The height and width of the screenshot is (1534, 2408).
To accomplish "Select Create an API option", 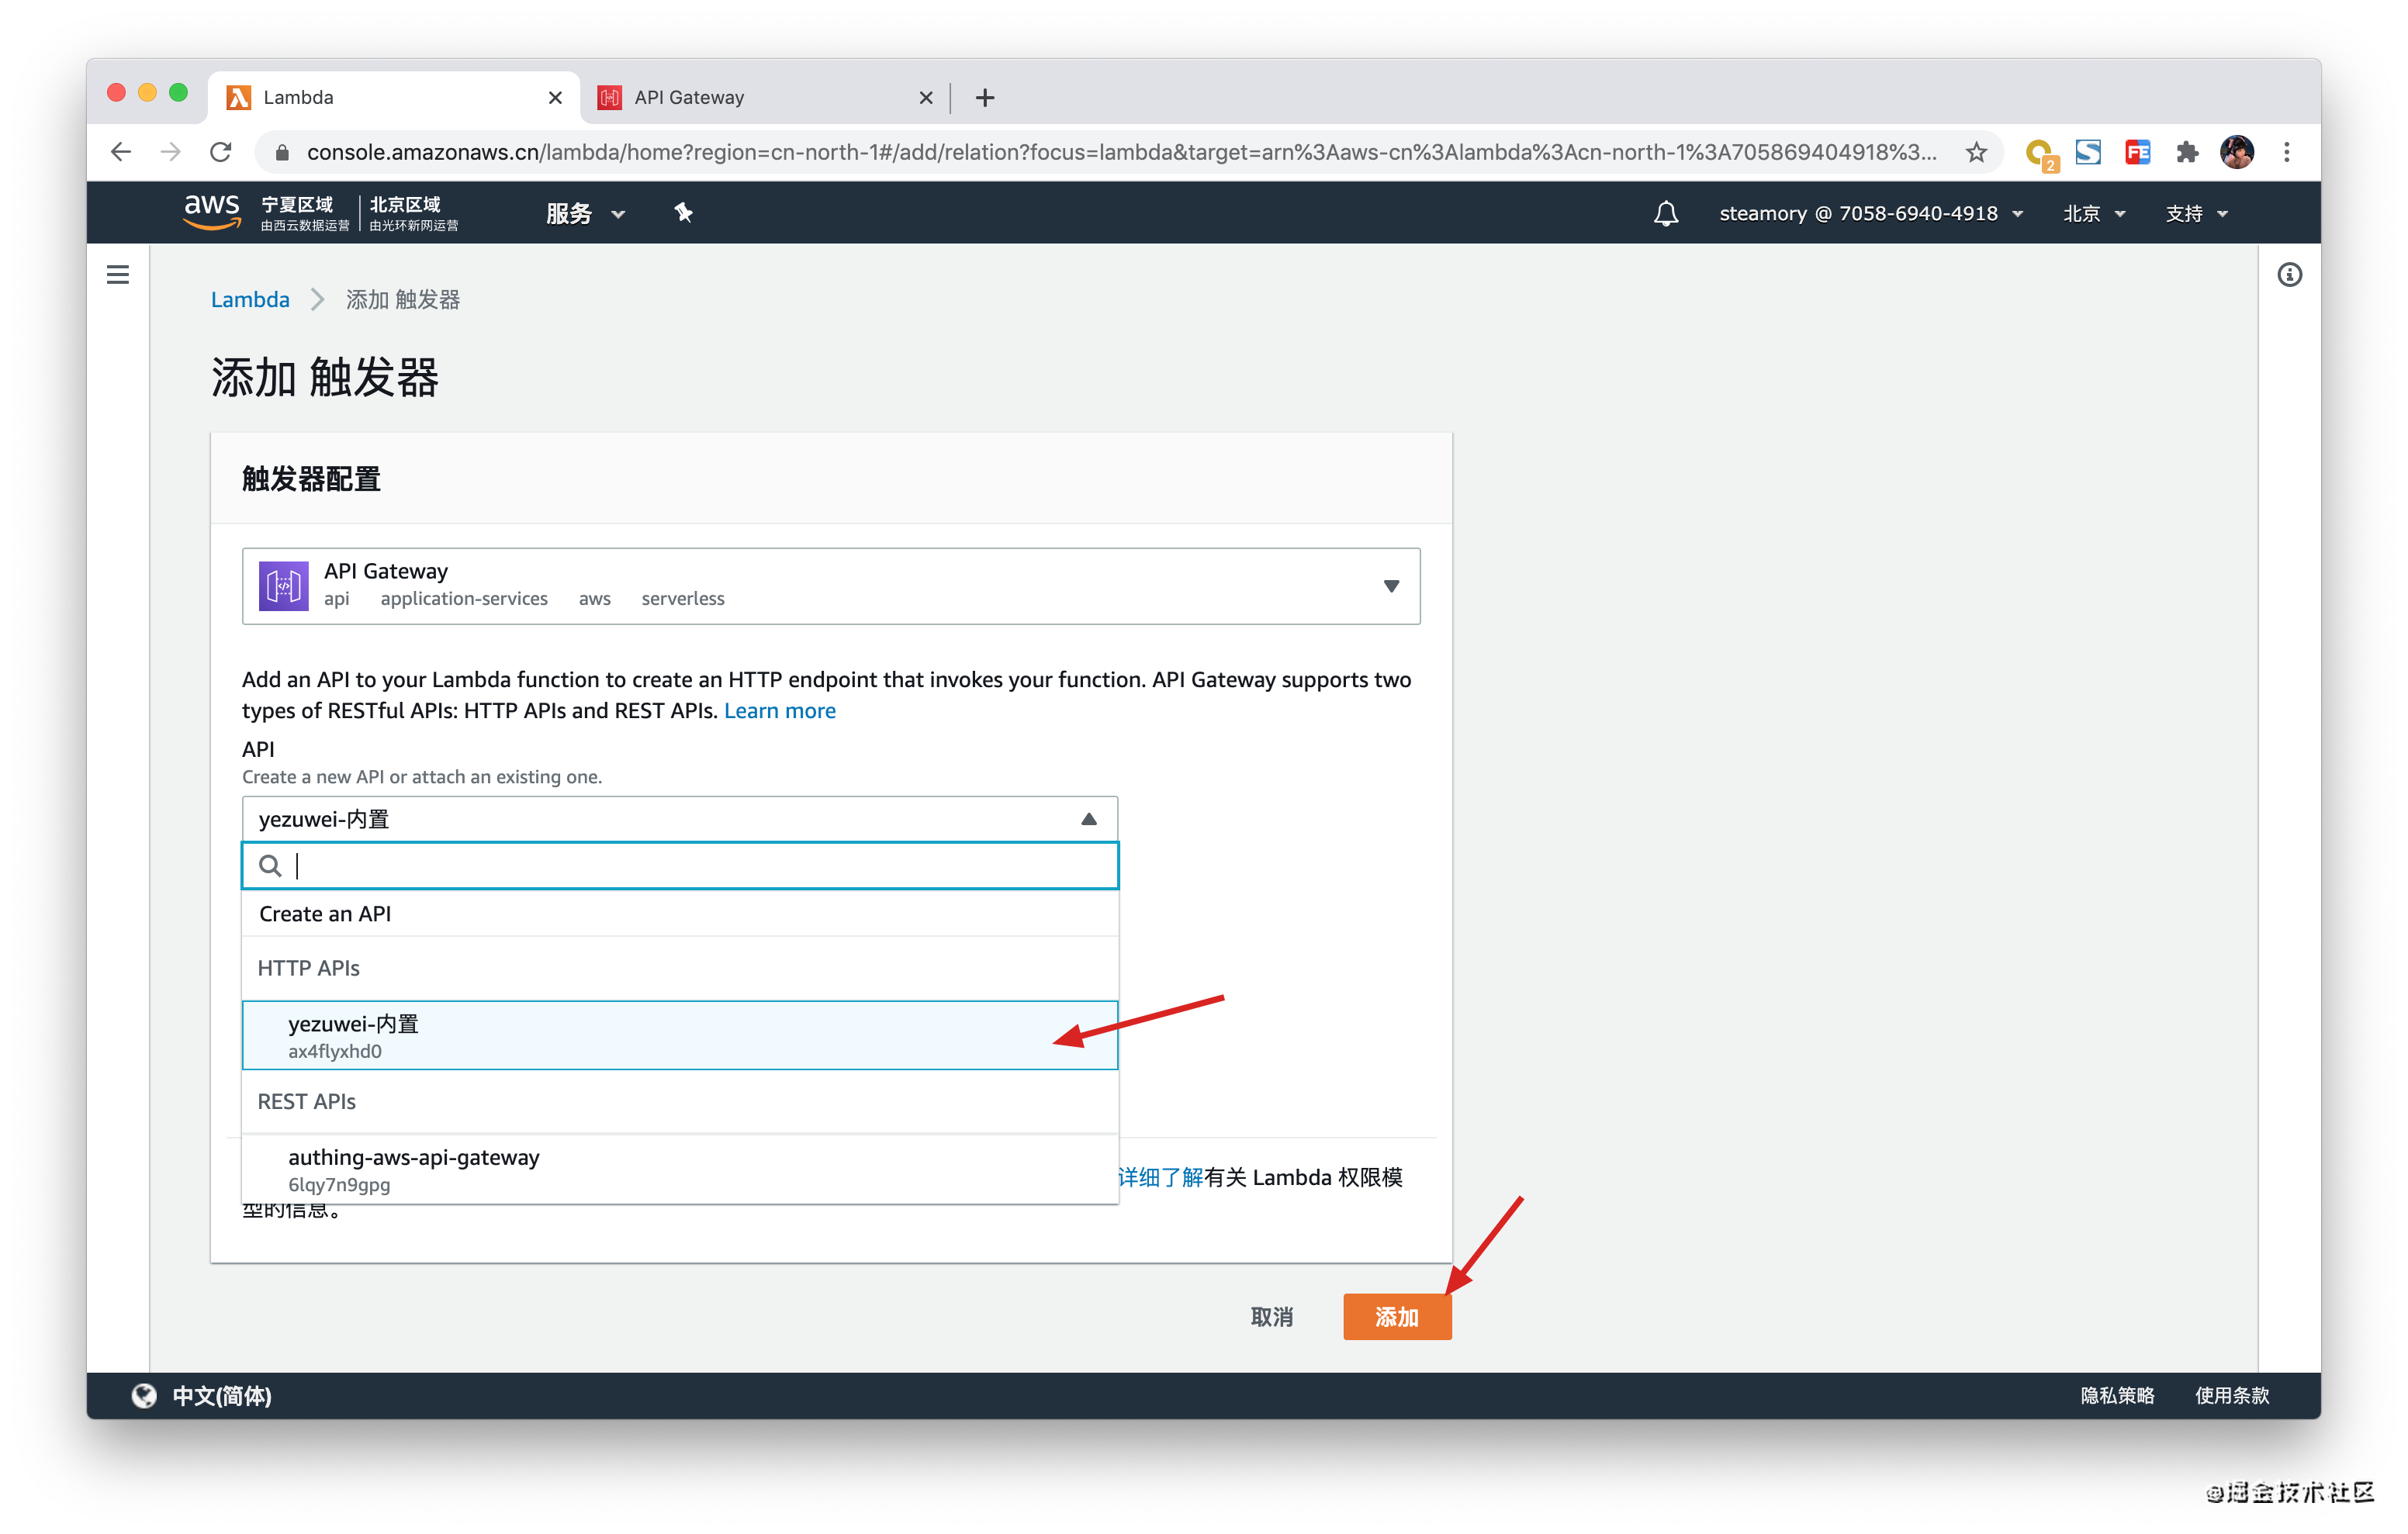I will click(x=326, y=913).
